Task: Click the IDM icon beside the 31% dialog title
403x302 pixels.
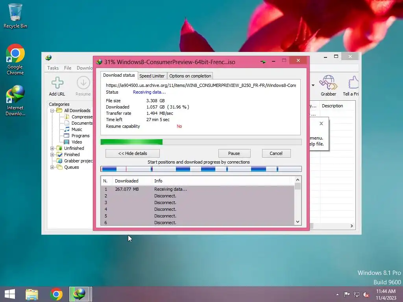Action: 99,62
